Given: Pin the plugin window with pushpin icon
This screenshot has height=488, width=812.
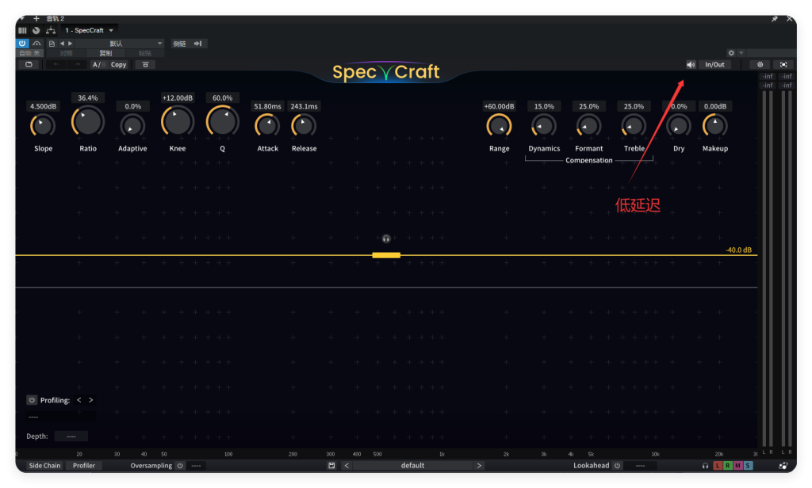Looking at the screenshot, I should coord(774,19).
